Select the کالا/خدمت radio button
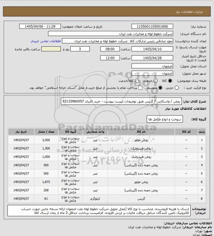The height and width of the screenshot is (236, 214). (137, 81)
